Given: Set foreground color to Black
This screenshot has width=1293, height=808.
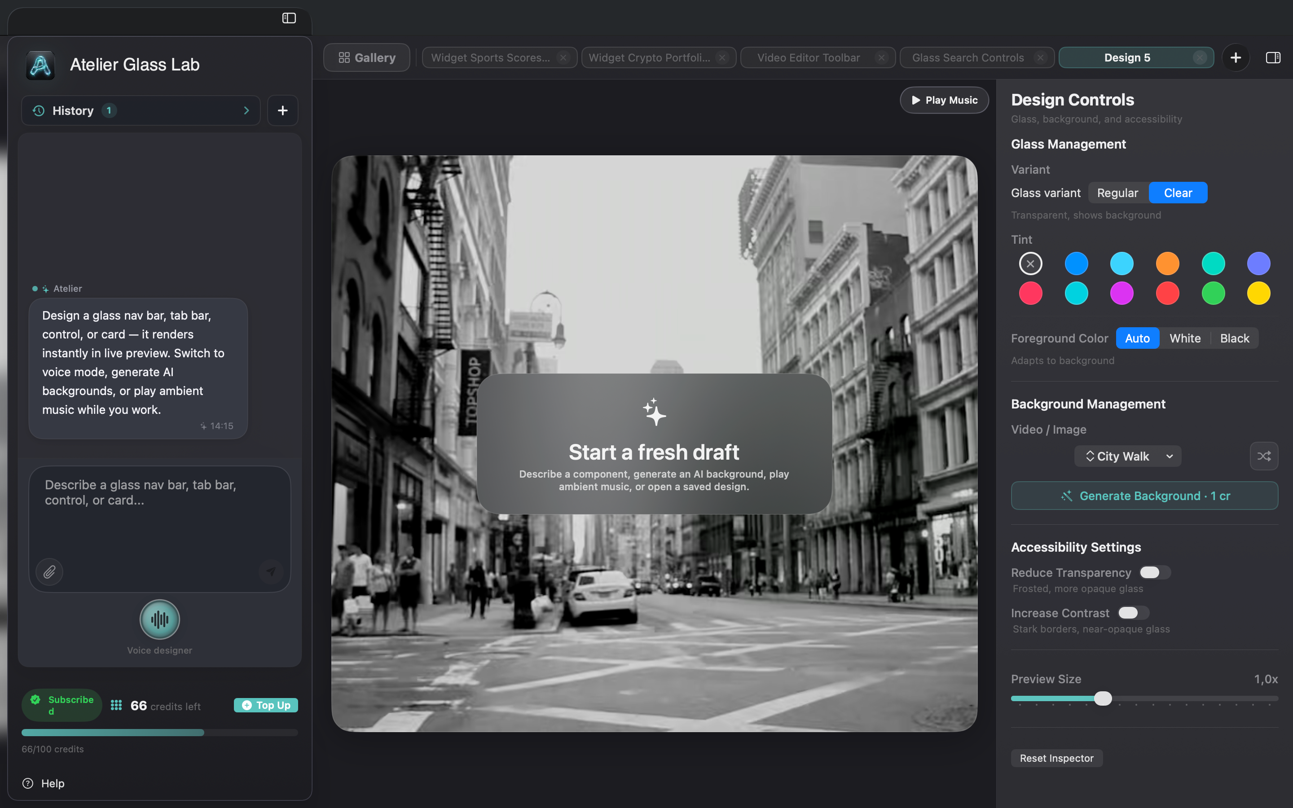Looking at the screenshot, I should click(x=1234, y=338).
